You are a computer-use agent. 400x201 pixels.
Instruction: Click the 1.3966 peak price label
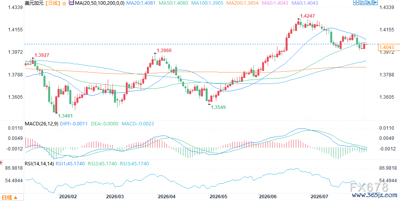click(x=164, y=51)
